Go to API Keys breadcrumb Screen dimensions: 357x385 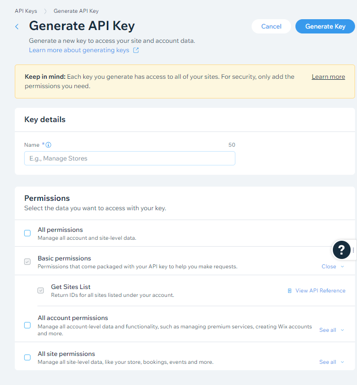pos(26,11)
